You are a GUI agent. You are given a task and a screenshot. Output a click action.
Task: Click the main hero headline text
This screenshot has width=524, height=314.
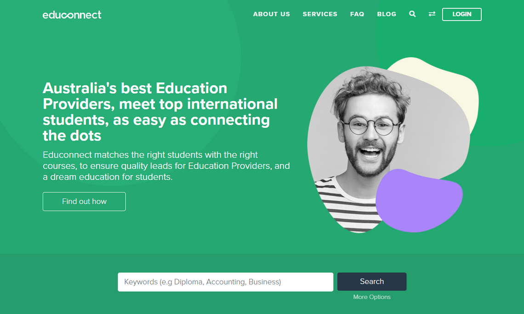[x=160, y=112]
